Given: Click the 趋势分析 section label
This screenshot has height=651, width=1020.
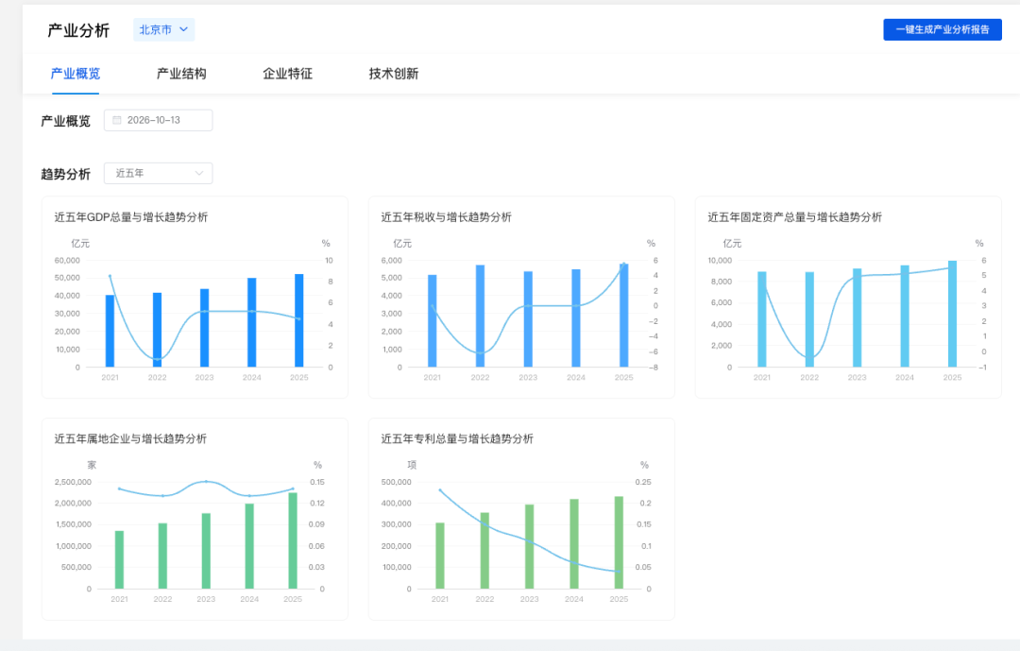Looking at the screenshot, I should tap(66, 174).
